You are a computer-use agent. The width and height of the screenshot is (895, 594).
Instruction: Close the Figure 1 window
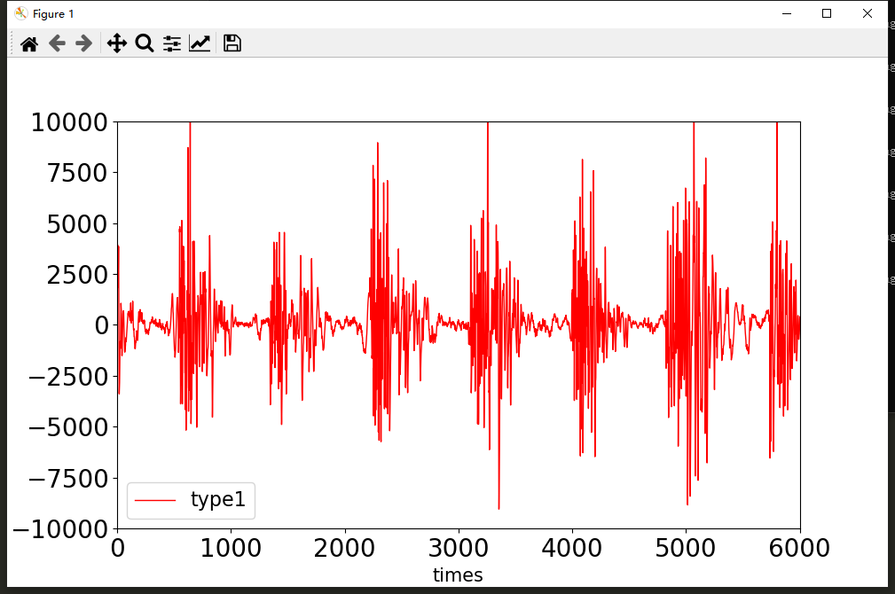tap(868, 13)
